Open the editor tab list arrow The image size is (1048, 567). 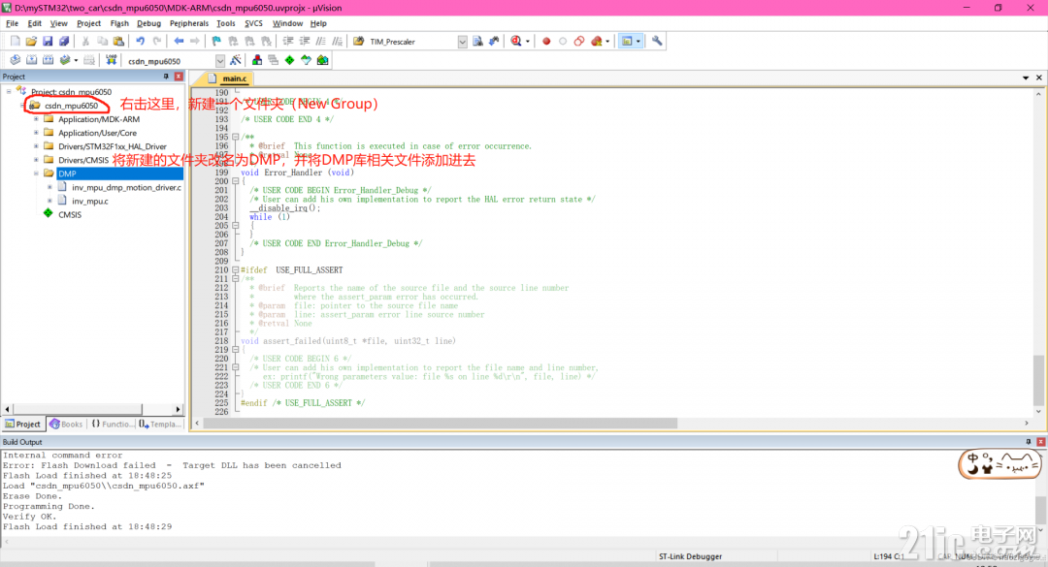(x=1026, y=78)
